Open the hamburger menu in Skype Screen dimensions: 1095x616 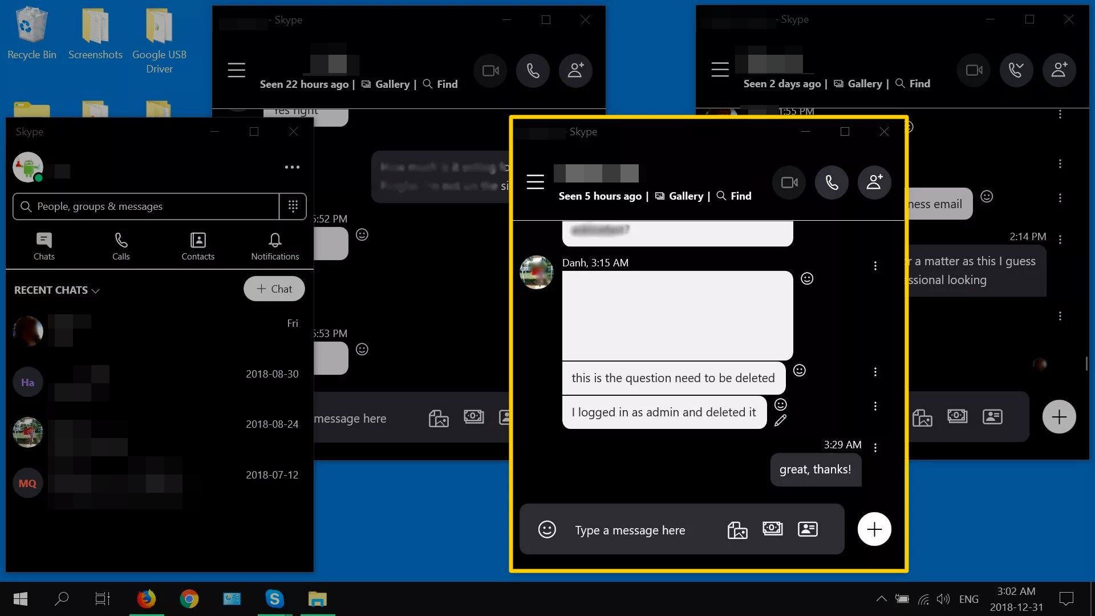[535, 181]
